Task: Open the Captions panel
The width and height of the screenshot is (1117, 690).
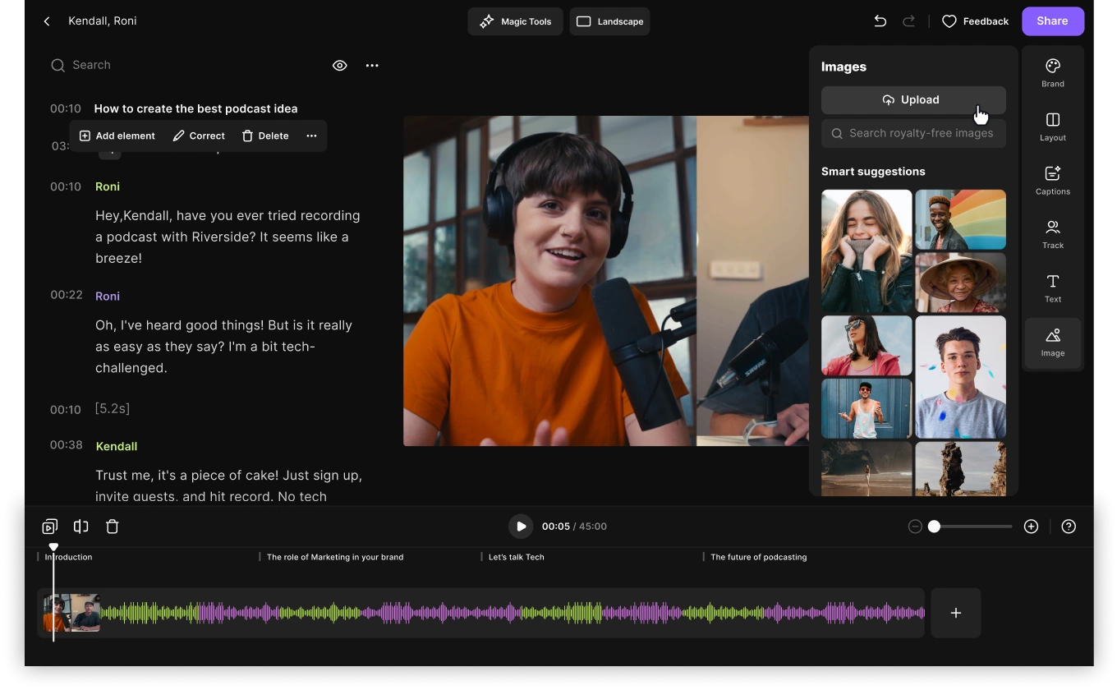Action: pyautogui.click(x=1052, y=181)
